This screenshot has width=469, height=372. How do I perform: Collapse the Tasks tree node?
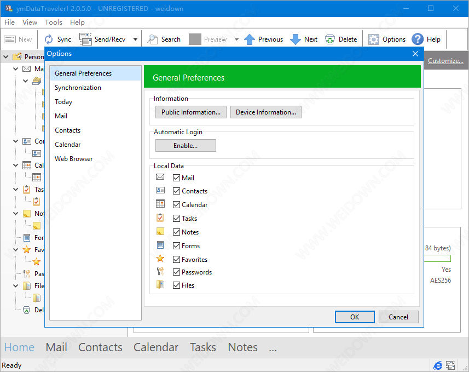(15, 190)
